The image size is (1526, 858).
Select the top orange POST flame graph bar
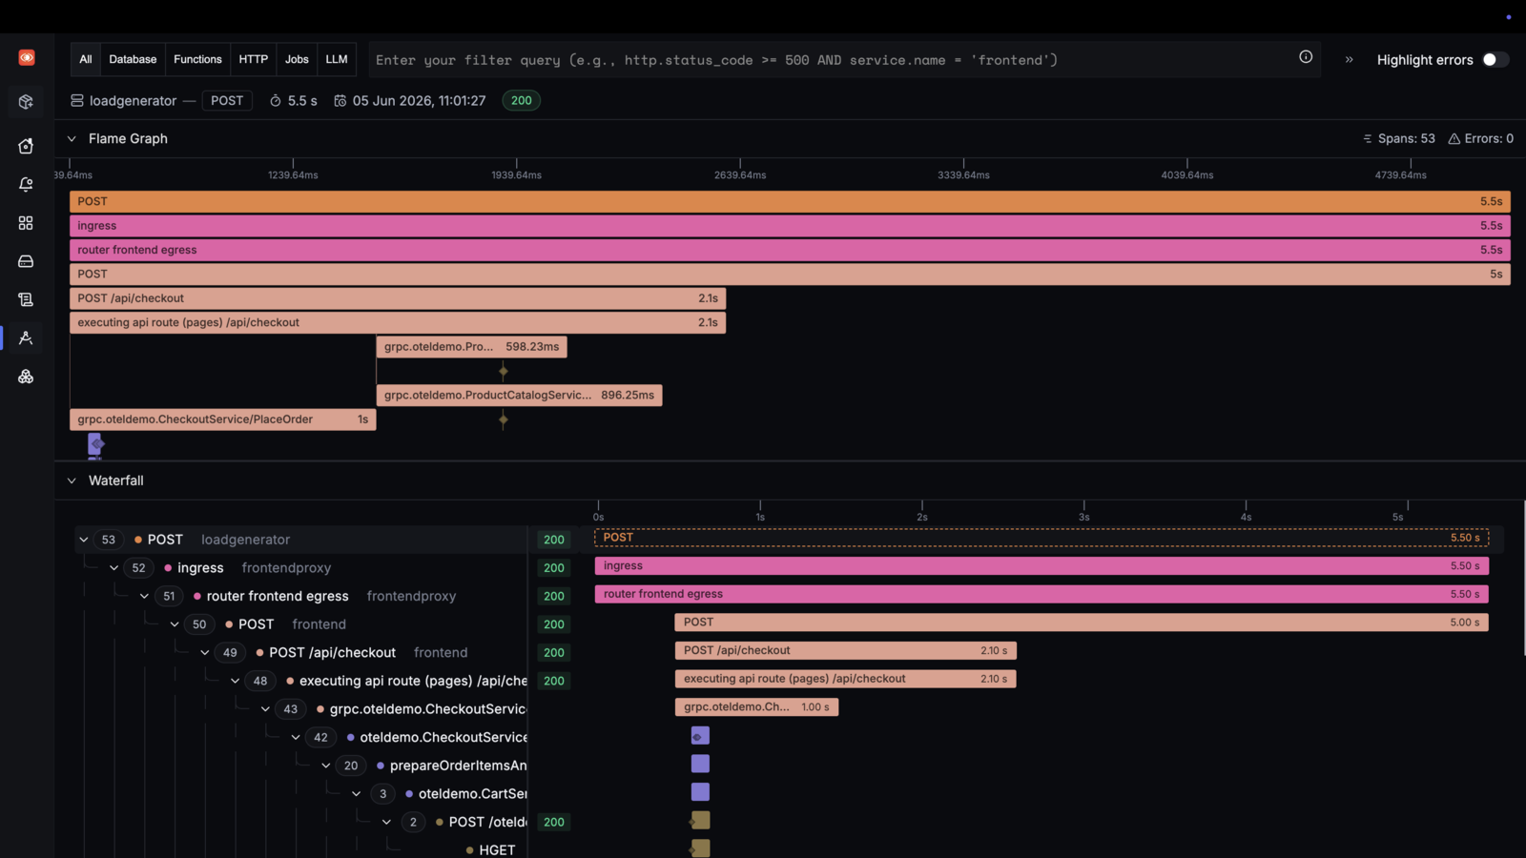tap(790, 201)
